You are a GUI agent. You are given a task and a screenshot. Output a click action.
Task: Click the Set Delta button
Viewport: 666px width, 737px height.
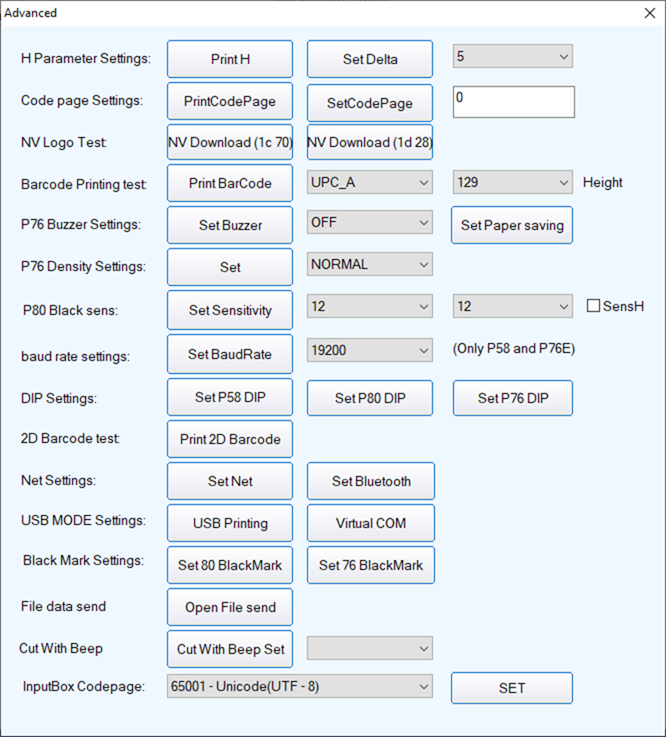(370, 59)
